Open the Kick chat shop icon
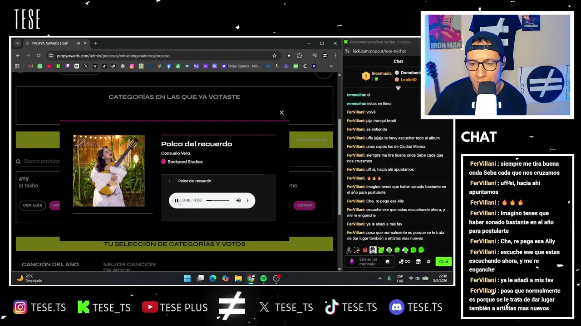Image resolution: width=581 pixels, height=326 pixels. pos(418,262)
